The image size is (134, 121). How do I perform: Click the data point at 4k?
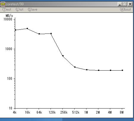tap(15, 30)
